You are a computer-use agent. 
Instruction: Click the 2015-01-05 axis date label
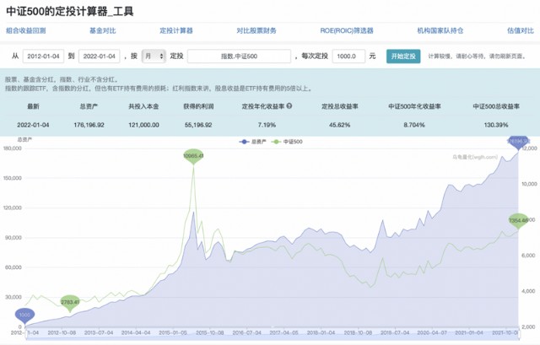pos(173,333)
